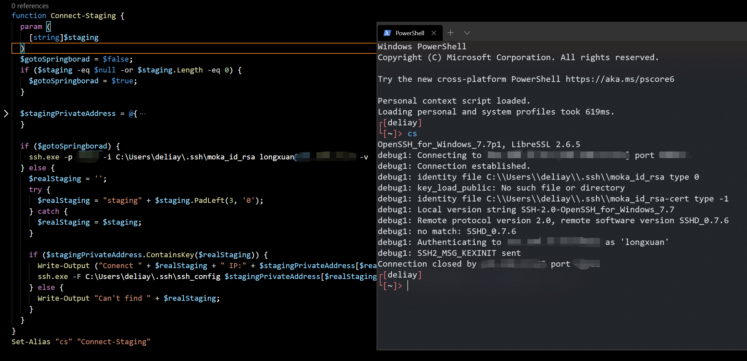Click the [string]$staging parameter declaration

(64, 37)
